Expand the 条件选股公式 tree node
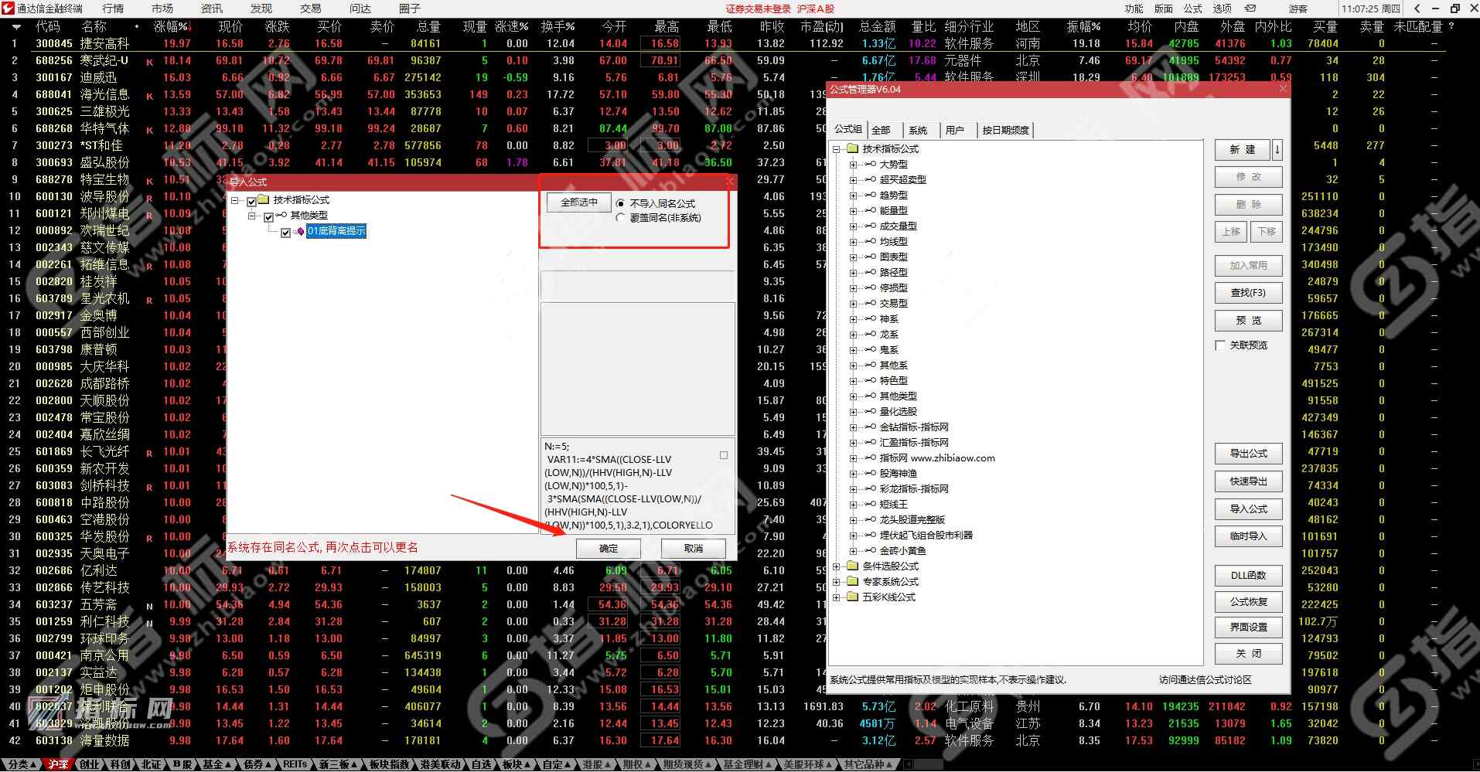This screenshot has height=772, width=1480. tap(837, 566)
